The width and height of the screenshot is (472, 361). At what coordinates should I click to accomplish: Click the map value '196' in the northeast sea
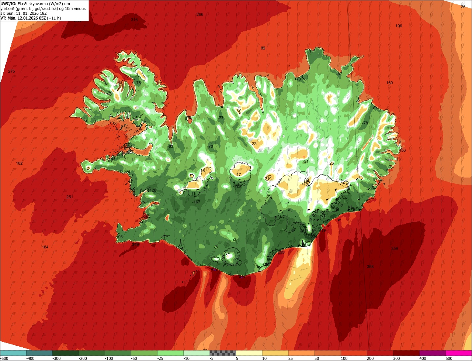tap(399, 26)
